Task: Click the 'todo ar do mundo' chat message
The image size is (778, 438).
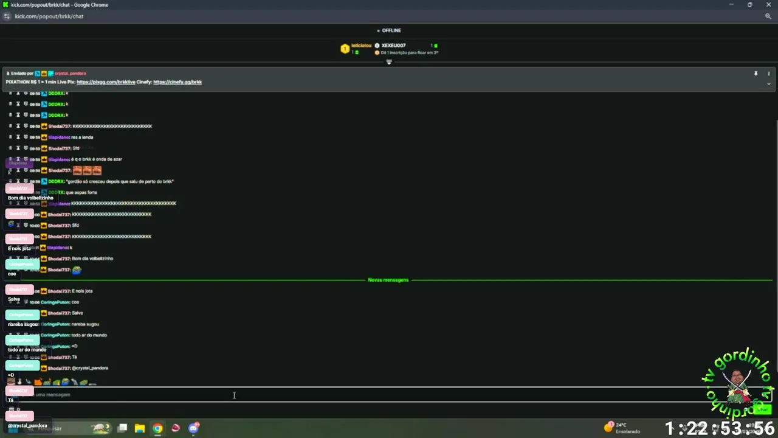Action: [89, 335]
